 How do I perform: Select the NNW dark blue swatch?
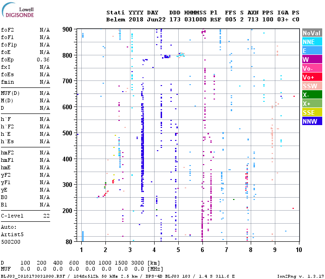click(x=312, y=121)
